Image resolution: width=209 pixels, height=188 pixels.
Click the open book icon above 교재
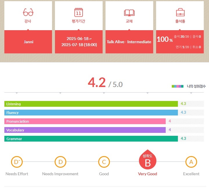129,12
